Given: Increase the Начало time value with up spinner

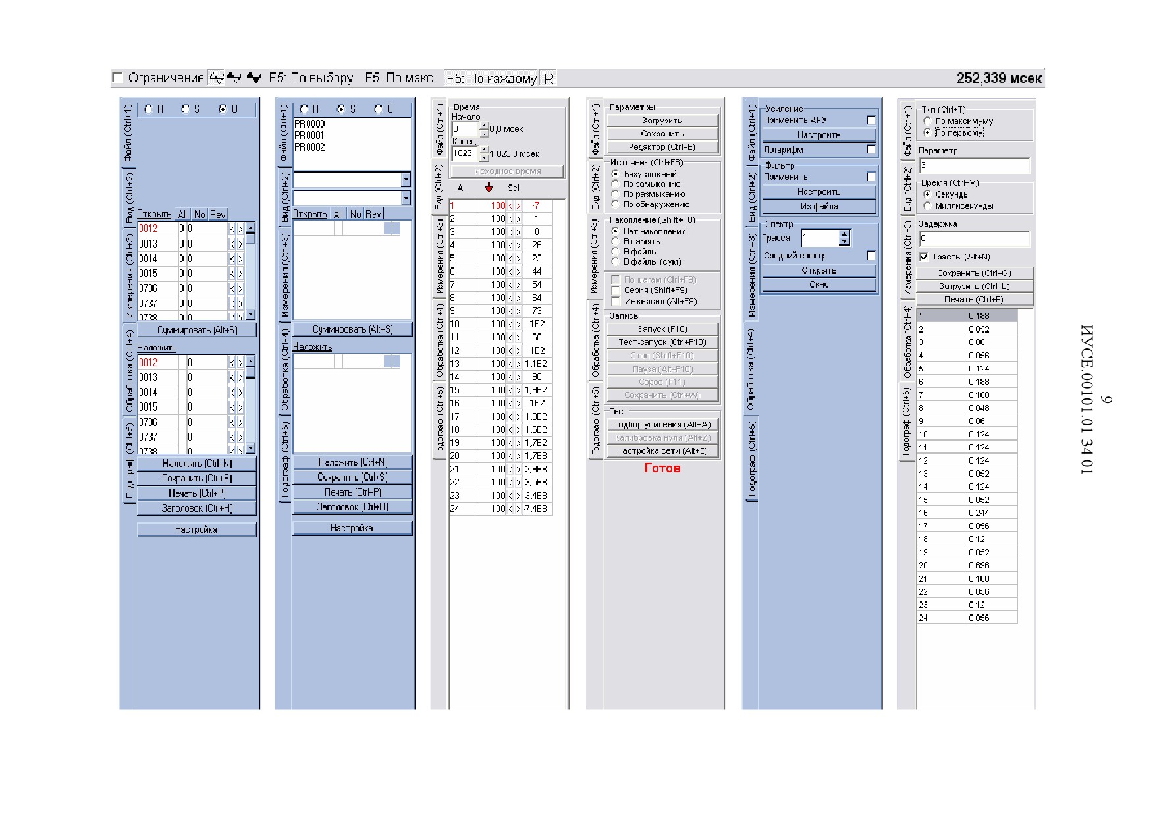Looking at the screenshot, I should [x=484, y=126].
